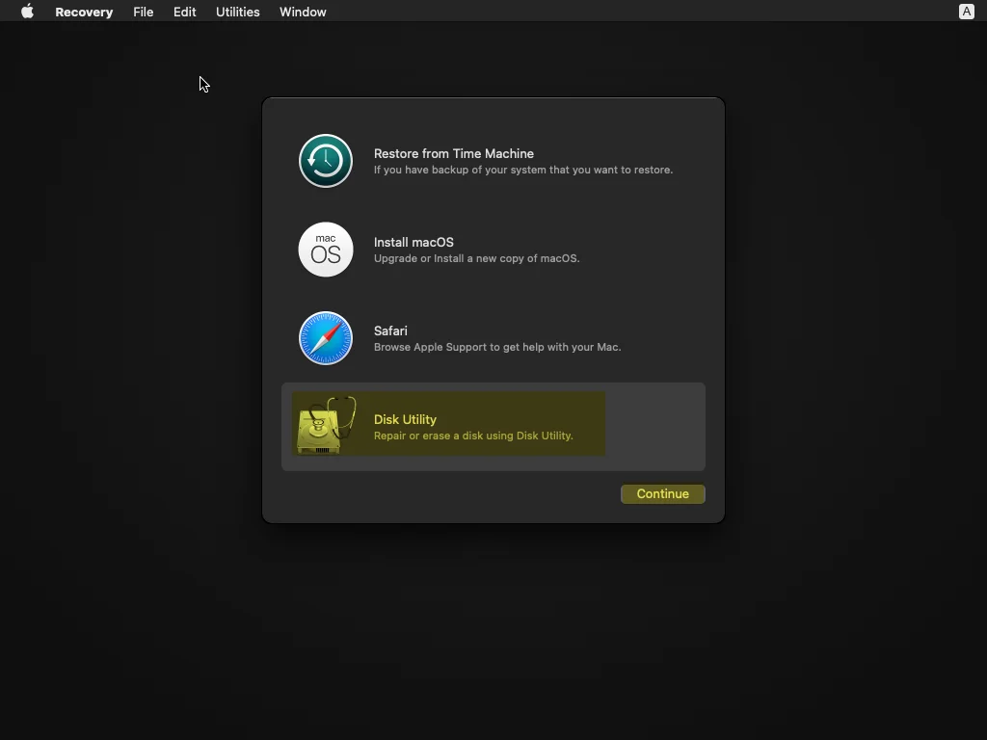The image size is (987, 740).
Task: Select Restore from Time Machine title
Action: (454, 153)
